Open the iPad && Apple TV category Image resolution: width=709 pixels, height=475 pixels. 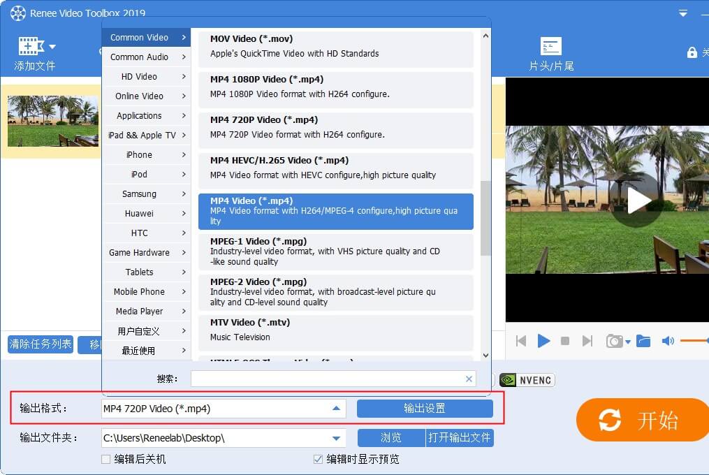[147, 135]
